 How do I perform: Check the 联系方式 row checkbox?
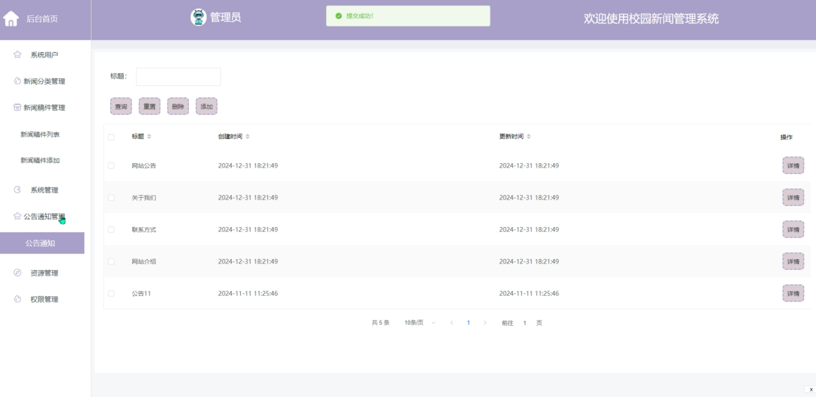(x=111, y=230)
